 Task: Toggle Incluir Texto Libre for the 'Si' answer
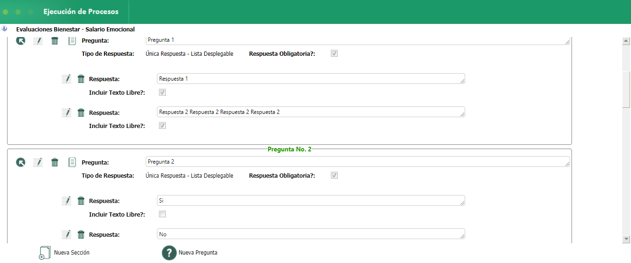(x=163, y=214)
